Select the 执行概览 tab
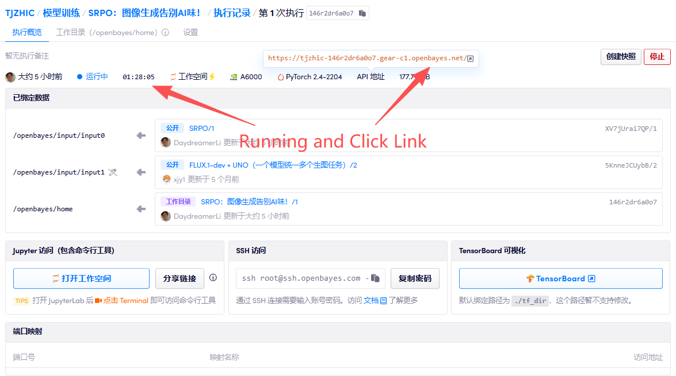 27,33
